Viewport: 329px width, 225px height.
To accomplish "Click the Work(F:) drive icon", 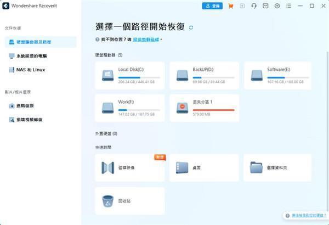I will 108,108.
